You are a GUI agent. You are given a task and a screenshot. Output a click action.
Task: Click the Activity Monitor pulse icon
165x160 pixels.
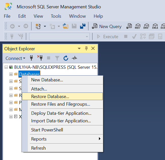[74, 58]
